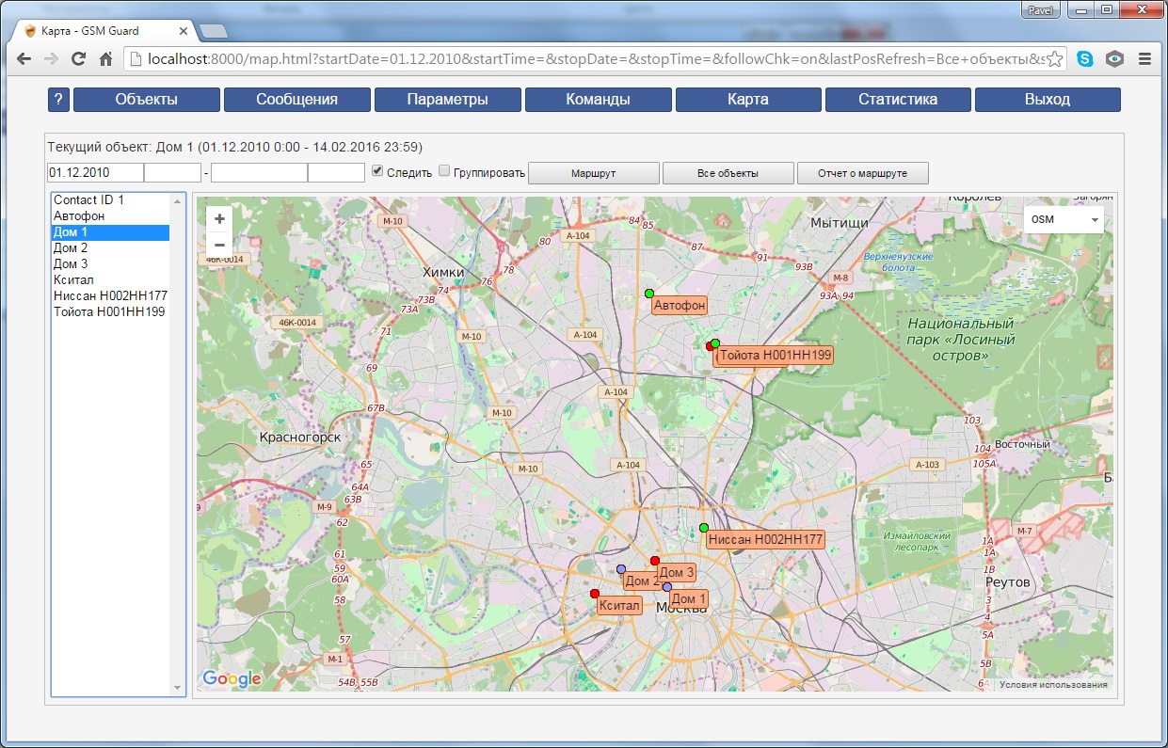Open the Отчет о маршруте report
This screenshot has width=1168, height=748.
pos(863,173)
